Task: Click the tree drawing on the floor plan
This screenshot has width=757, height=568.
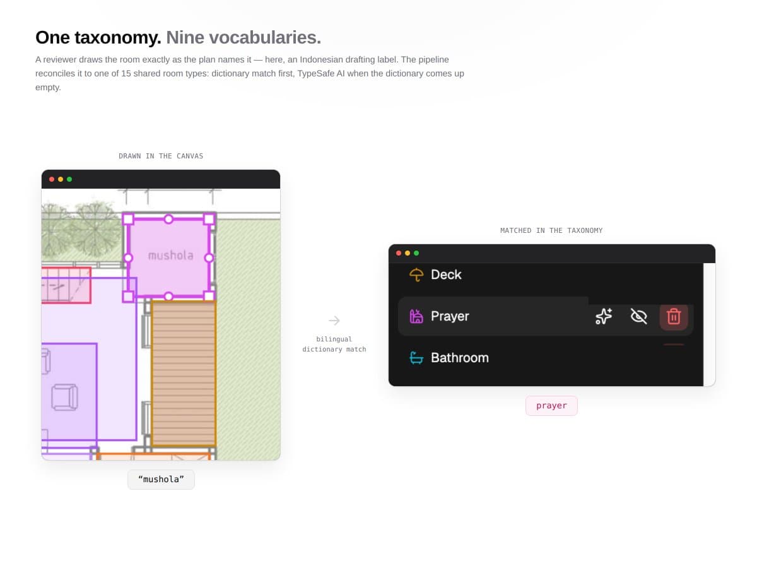Action: coord(95,229)
